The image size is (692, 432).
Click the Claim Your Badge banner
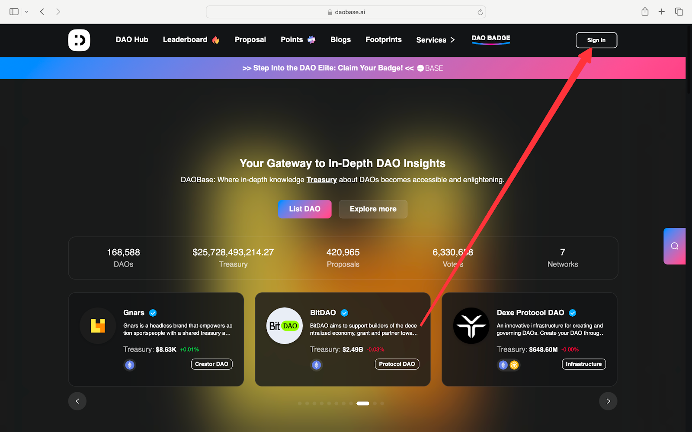[x=343, y=68]
